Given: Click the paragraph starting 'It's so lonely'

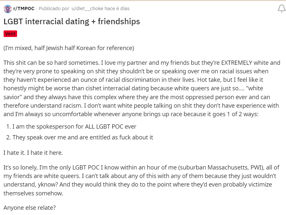Looking at the screenshot, I should (x=142, y=180).
